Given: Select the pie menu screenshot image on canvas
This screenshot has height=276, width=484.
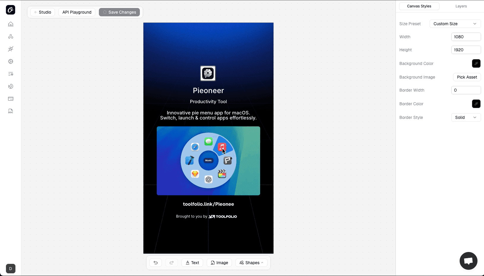Looking at the screenshot, I should point(208,161).
